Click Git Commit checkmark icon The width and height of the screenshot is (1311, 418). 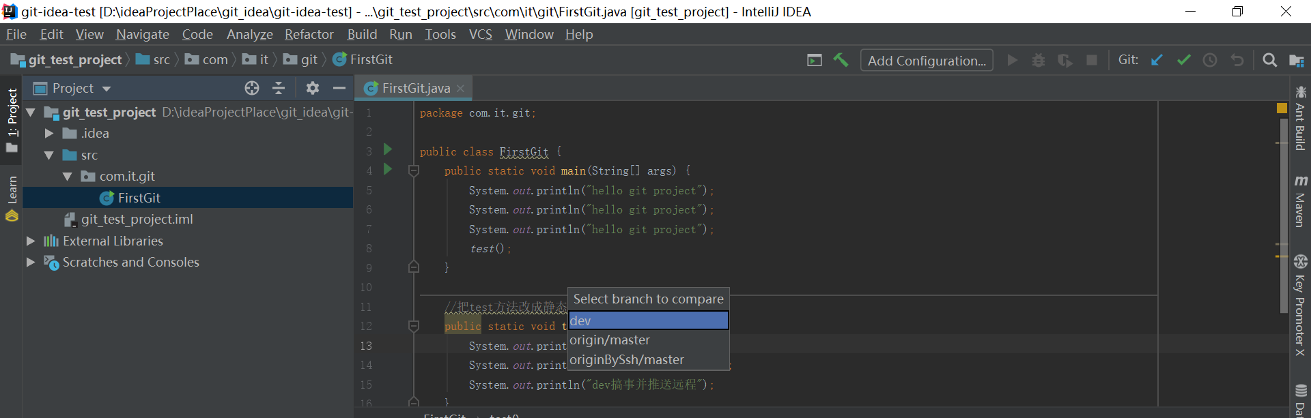click(1183, 60)
